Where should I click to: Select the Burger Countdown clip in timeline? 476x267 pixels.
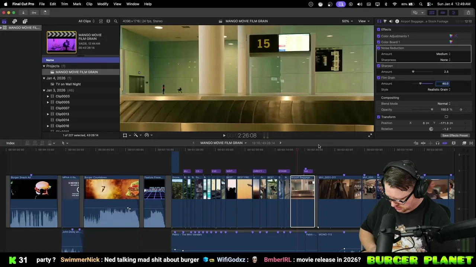tap(112, 202)
